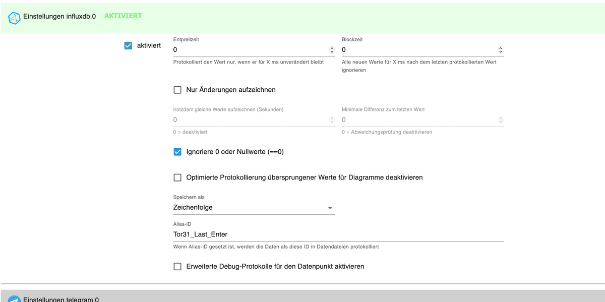Screen dimensions: 605x302
Task: Enable Erweiterte Debug-Protokolle for the datapoint
Action: pos(177,266)
